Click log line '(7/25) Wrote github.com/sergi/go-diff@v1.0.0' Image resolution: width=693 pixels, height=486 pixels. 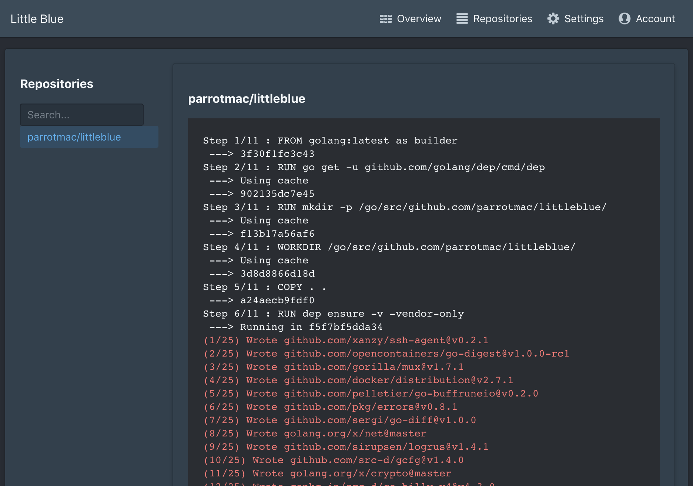pos(339,420)
